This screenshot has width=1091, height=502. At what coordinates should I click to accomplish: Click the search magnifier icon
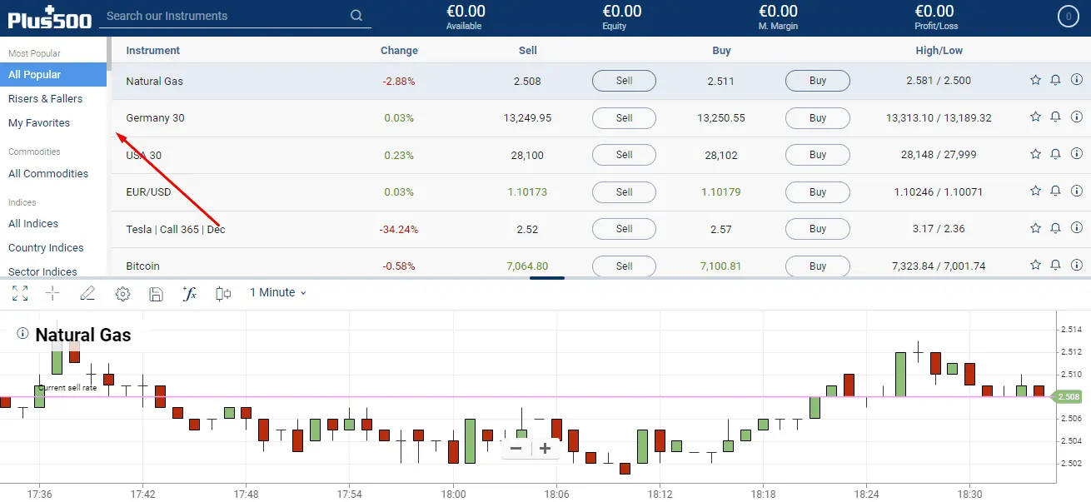356,16
